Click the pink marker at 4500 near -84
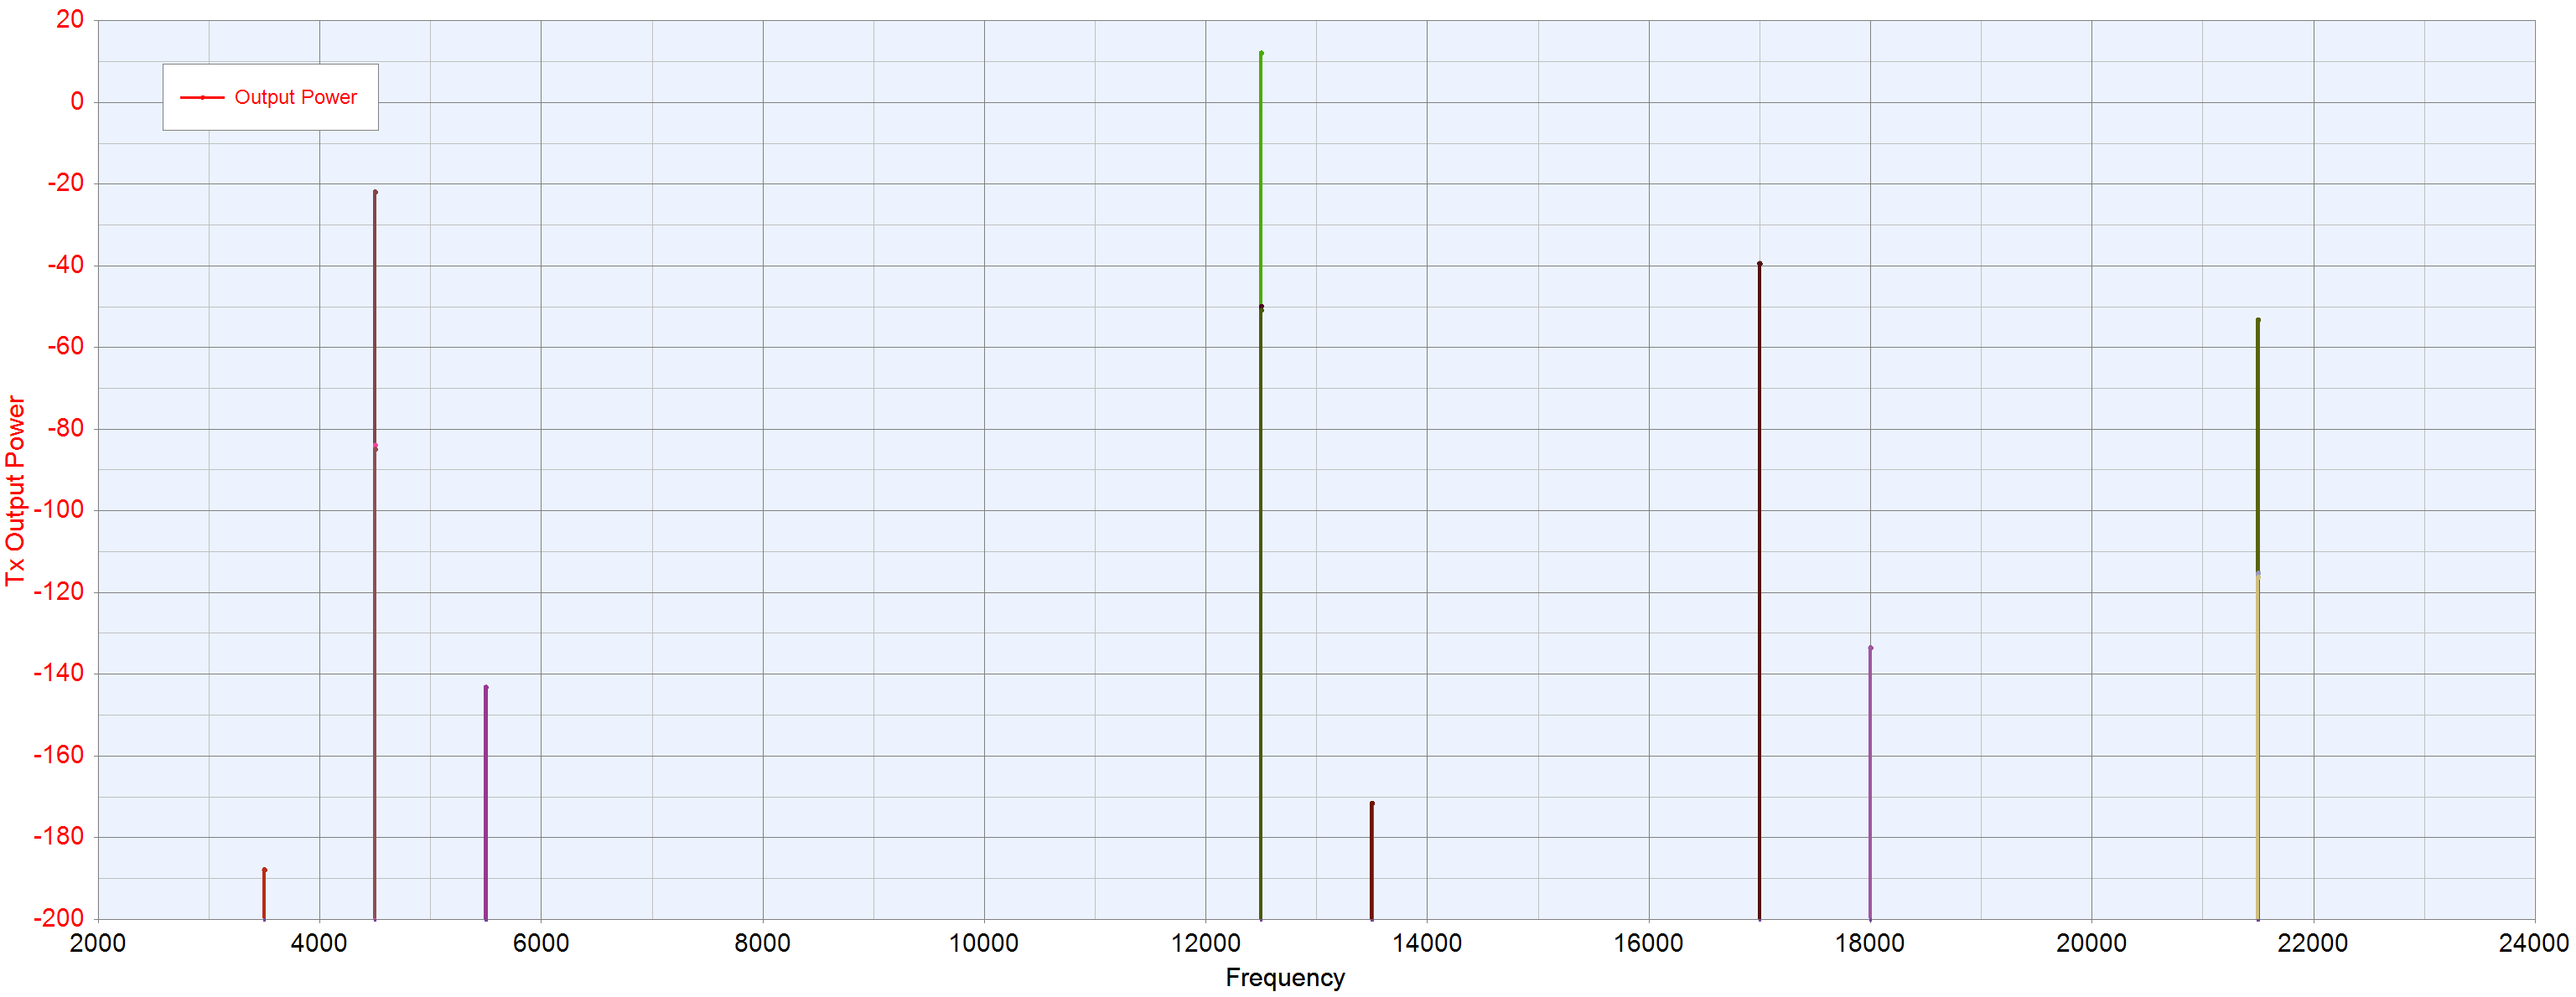This screenshot has height=997, width=2576. [375, 447]
